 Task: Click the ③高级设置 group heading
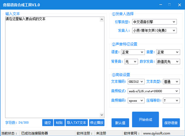tap(121, 75)
